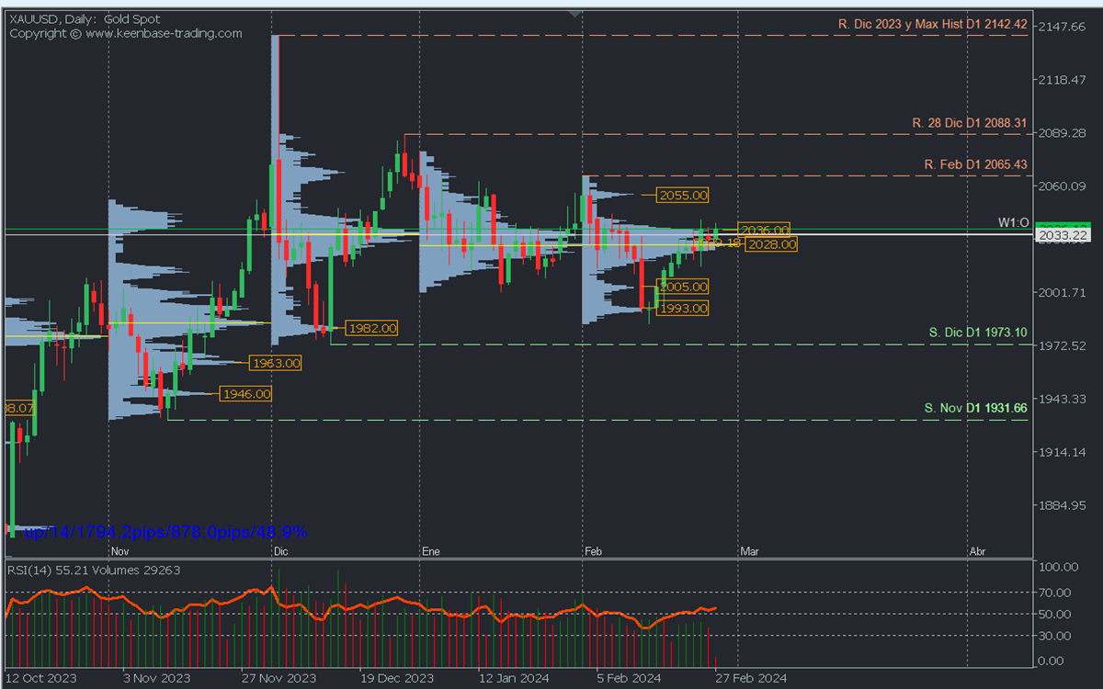Click the blue up/14/1794.2pips statistics text
This screenshot has width=1103, height=689.
[165, 532]
